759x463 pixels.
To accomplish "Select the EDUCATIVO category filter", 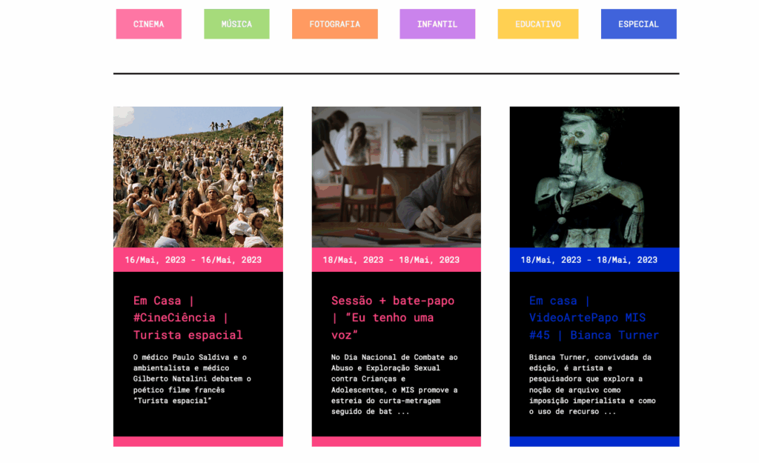I will coord(538,24).
